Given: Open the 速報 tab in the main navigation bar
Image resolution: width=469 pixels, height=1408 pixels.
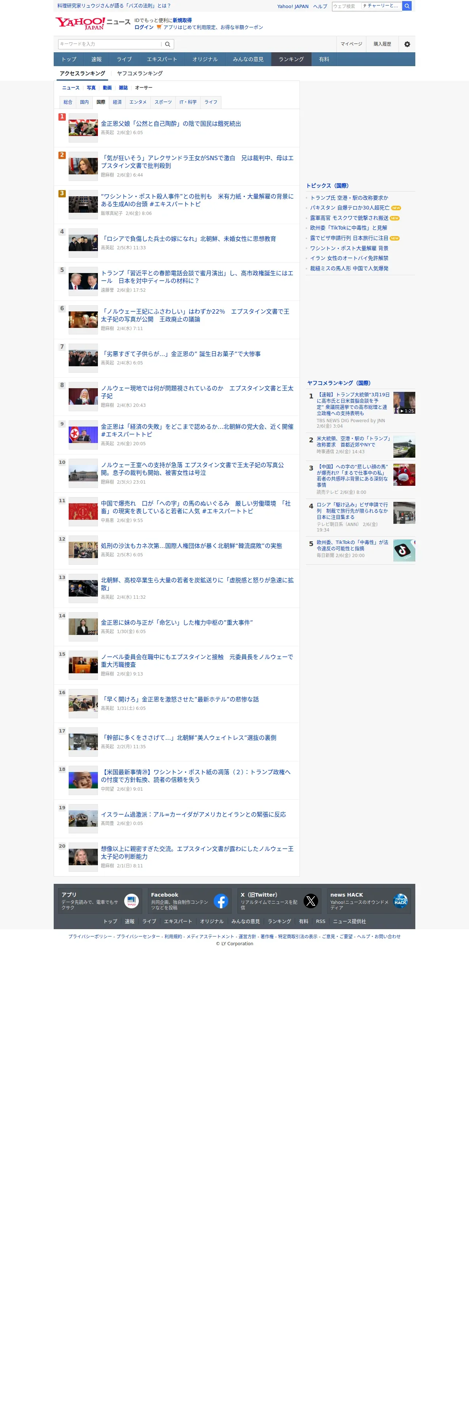Looking at the screenshot, I should (x=97, y=59).
